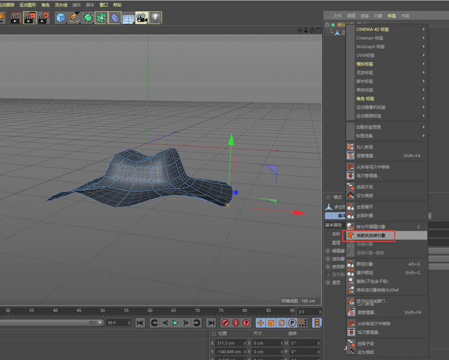This screenshot has height=360, width=449.
Task: Activate the Subdivision Surface generator icon
Action: point(88,18)
